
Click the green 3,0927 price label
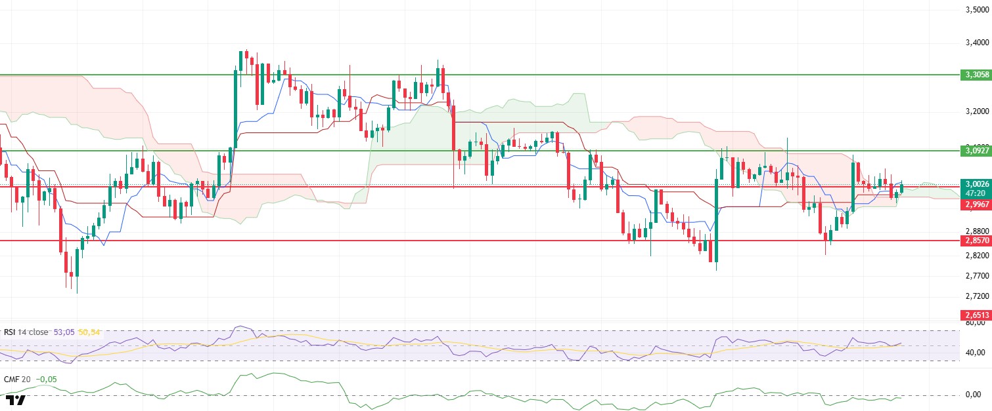(x=976, y=150)
